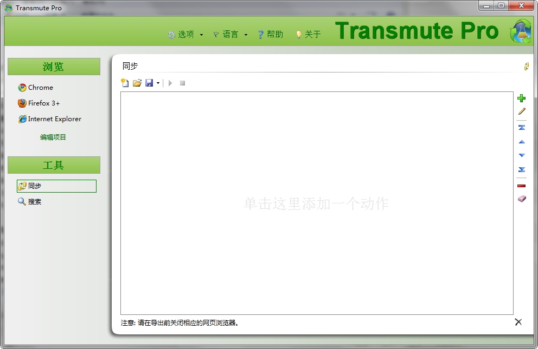Viewport: 538px width, 349px height.
Task: Select the 搜索 search tool
Action: (37, 201)
